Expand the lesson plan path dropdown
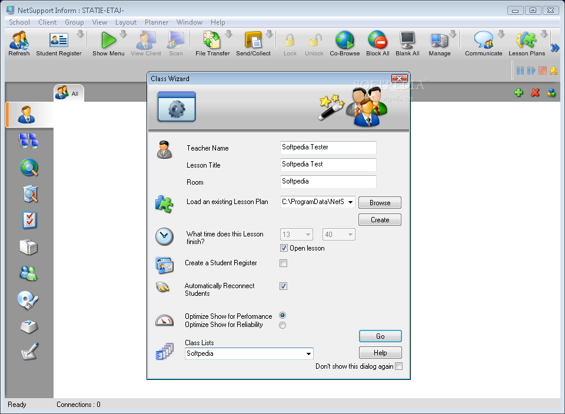565x414 pixels. (350, 202)
